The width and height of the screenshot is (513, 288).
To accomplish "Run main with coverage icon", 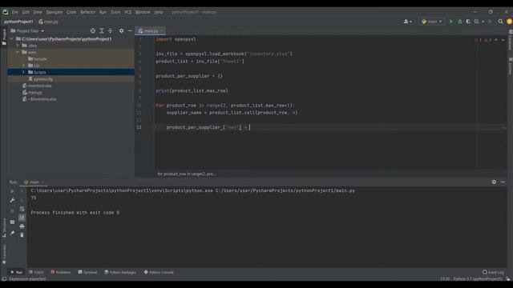I will (468, 22).
